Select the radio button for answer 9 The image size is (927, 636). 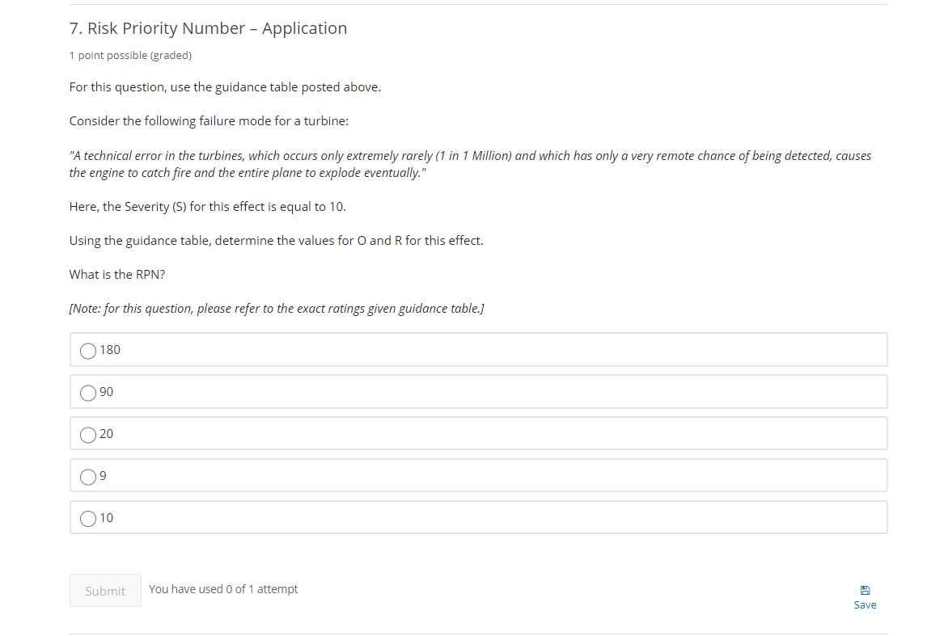pyautogui.click(x=88, y=477)
